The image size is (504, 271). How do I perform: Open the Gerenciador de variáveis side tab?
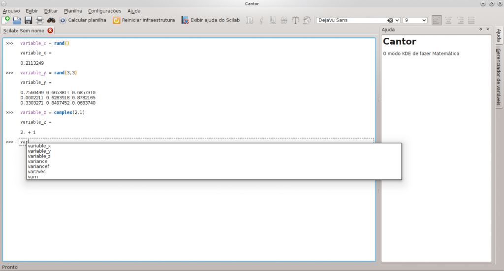(499, 77)
